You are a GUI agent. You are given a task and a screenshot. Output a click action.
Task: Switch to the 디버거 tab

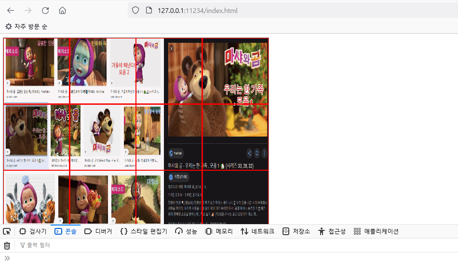[98, 231]
